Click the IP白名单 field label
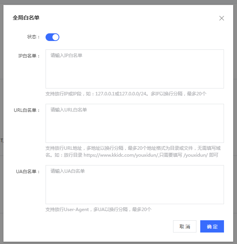This screenshot has height=244, width=237. tap(29, 56)
